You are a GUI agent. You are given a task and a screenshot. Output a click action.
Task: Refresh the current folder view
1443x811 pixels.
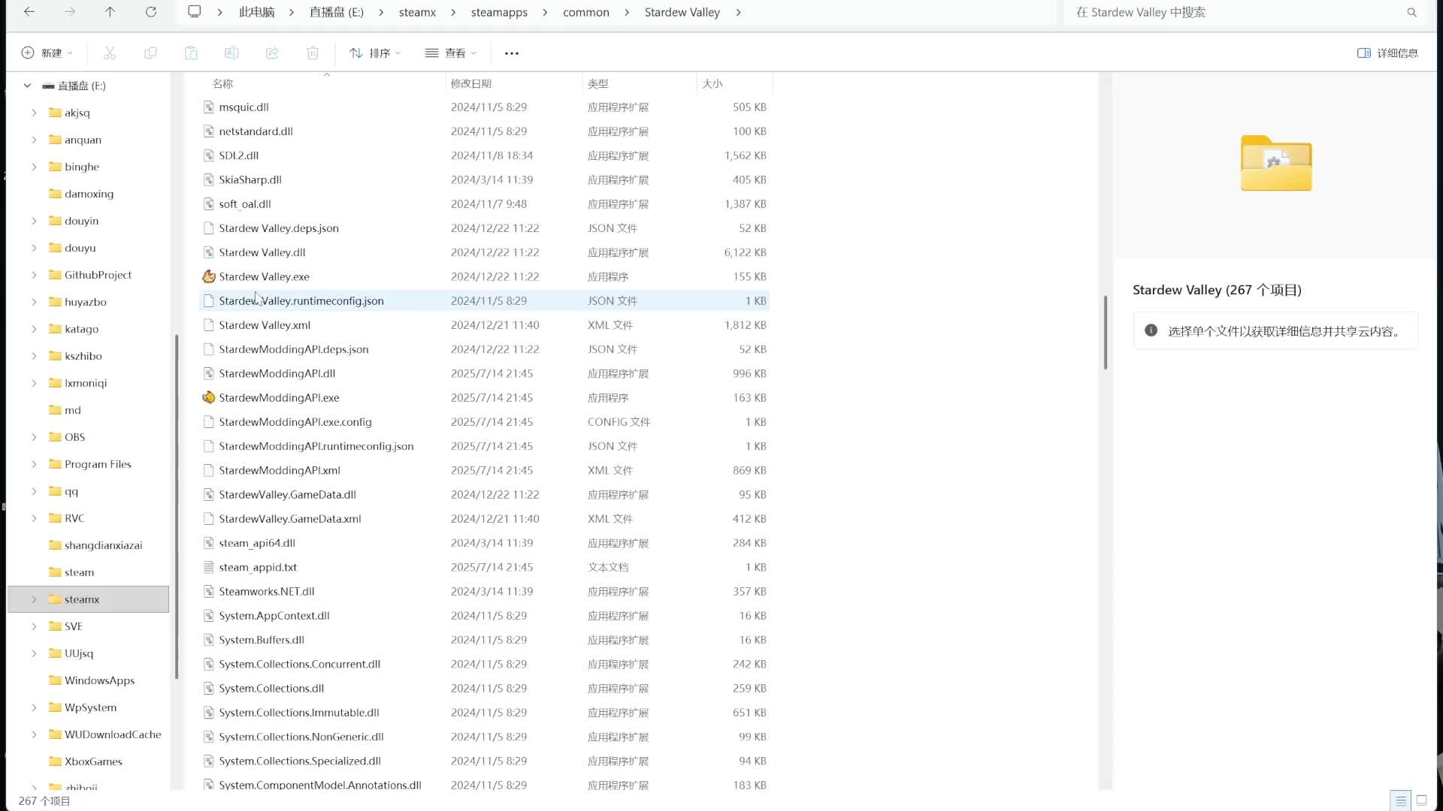151,12
